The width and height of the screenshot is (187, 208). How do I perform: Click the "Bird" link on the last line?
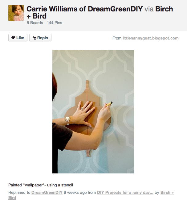click(12, 198)
